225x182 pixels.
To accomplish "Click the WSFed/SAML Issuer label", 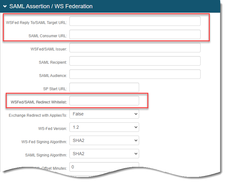I will [49, 49].
